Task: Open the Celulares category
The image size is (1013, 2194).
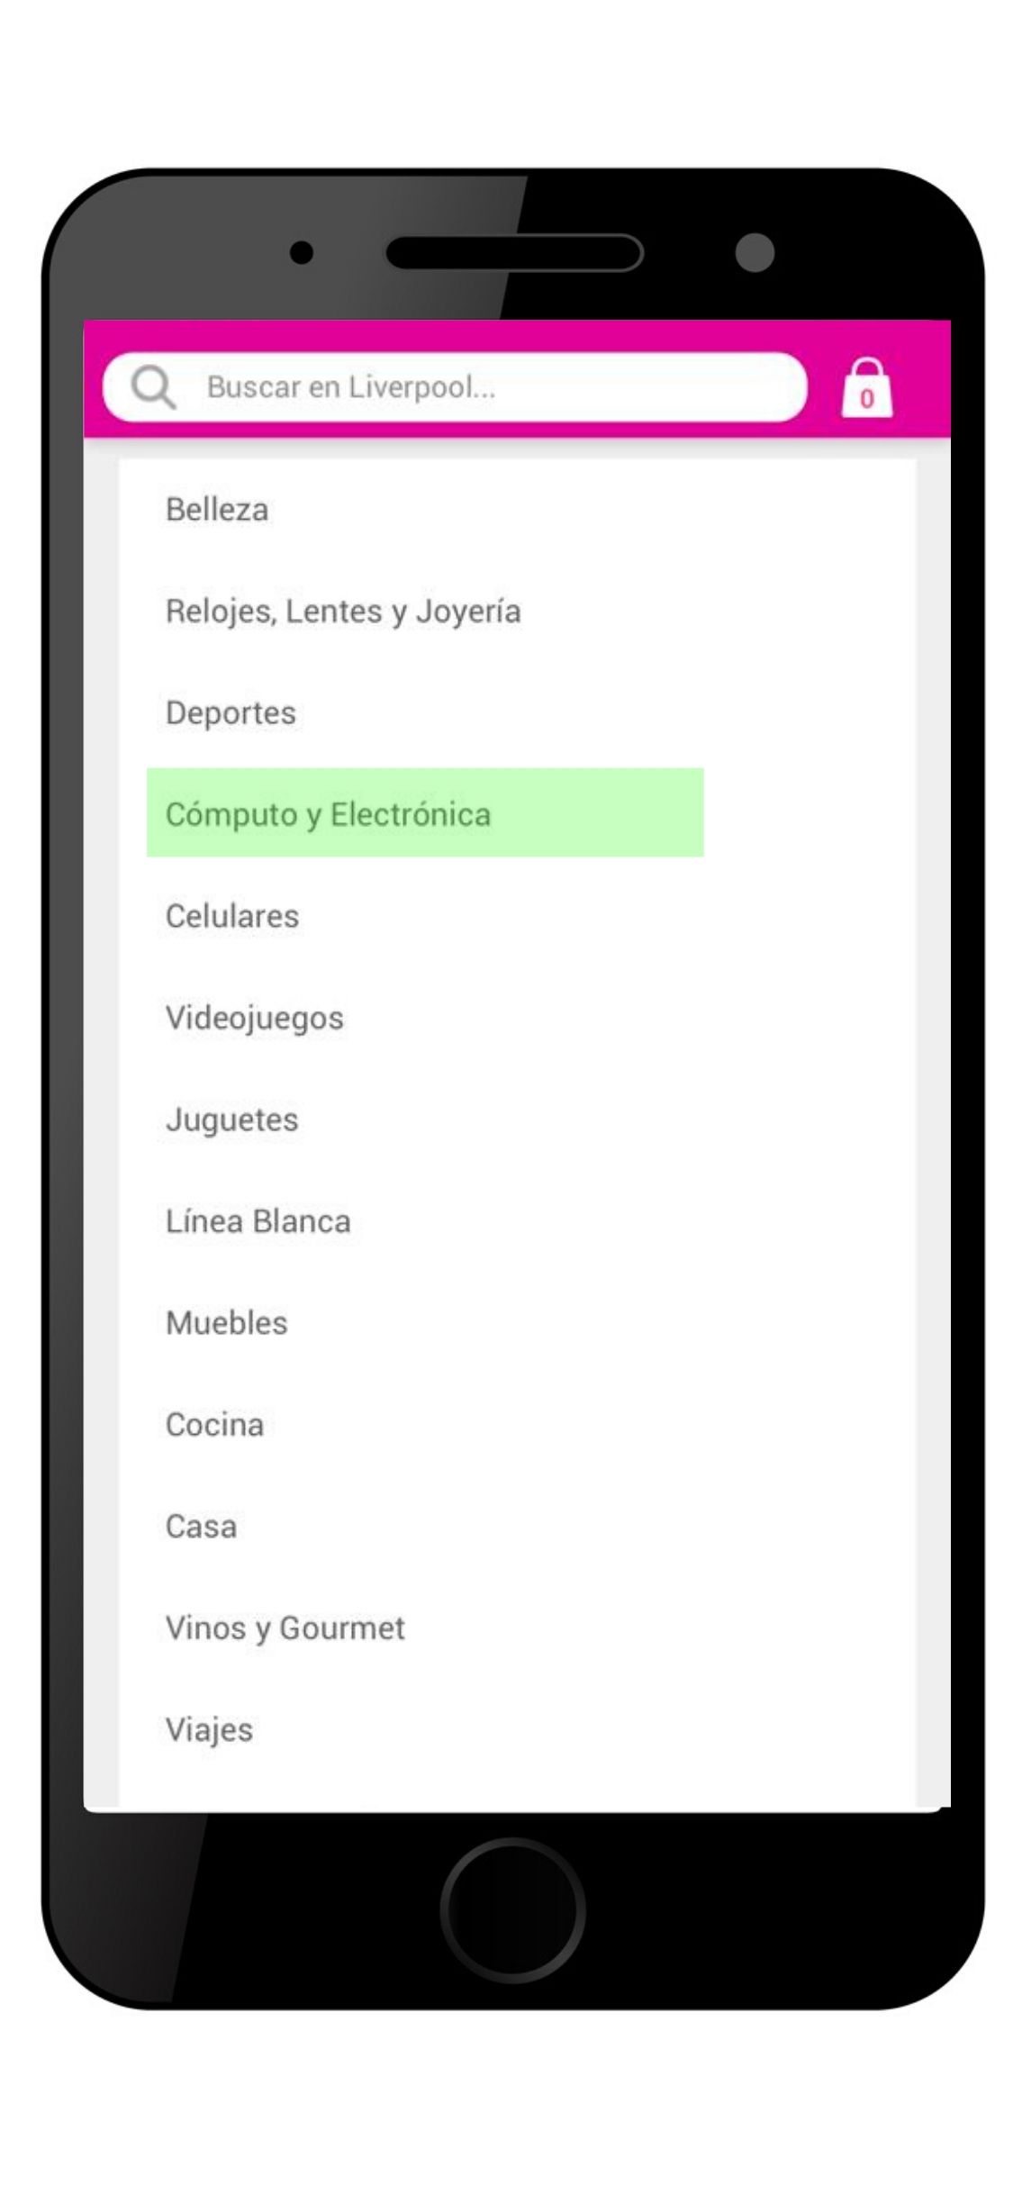Action: 232,917
